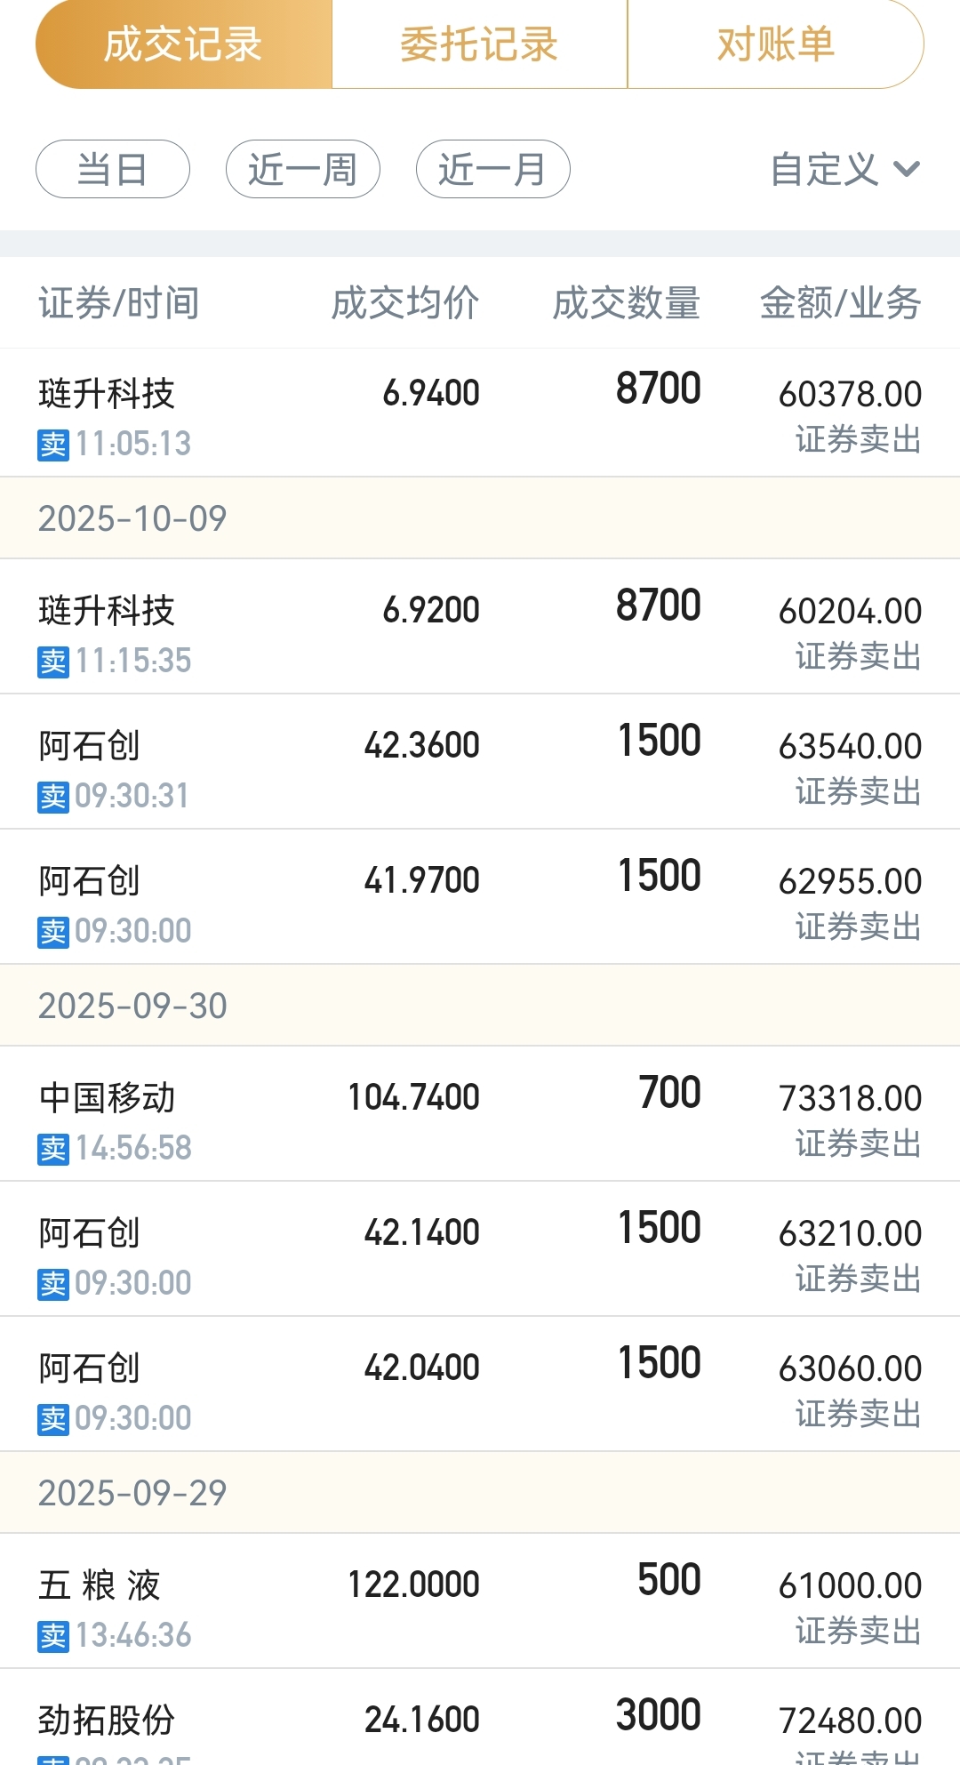This screenshot has width=960, height=1765.
Task: Open the 委托记录 tab
Action: 479,44
